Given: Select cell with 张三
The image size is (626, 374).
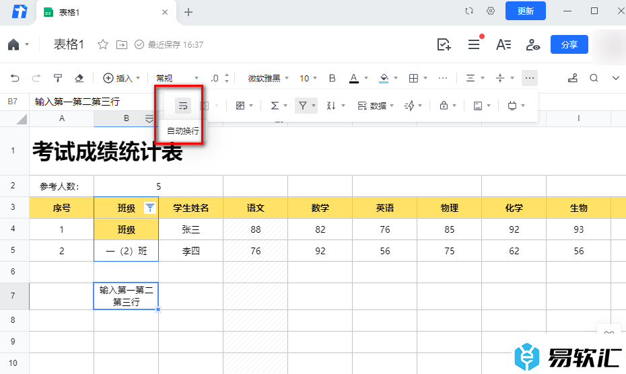Looking at the screenshot, I should click(x=191, y=229).
